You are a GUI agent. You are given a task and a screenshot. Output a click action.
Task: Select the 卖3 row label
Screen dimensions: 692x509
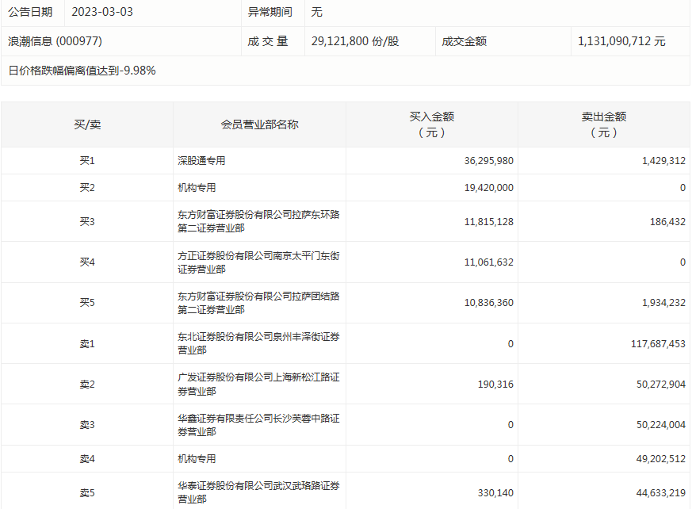(87, 425)
